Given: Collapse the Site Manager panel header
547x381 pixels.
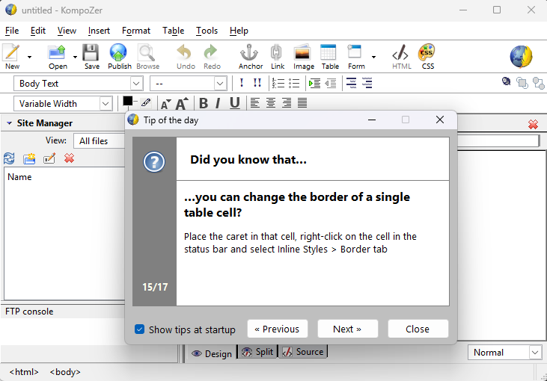Looking at the screenshot, I should click(10, 123).
